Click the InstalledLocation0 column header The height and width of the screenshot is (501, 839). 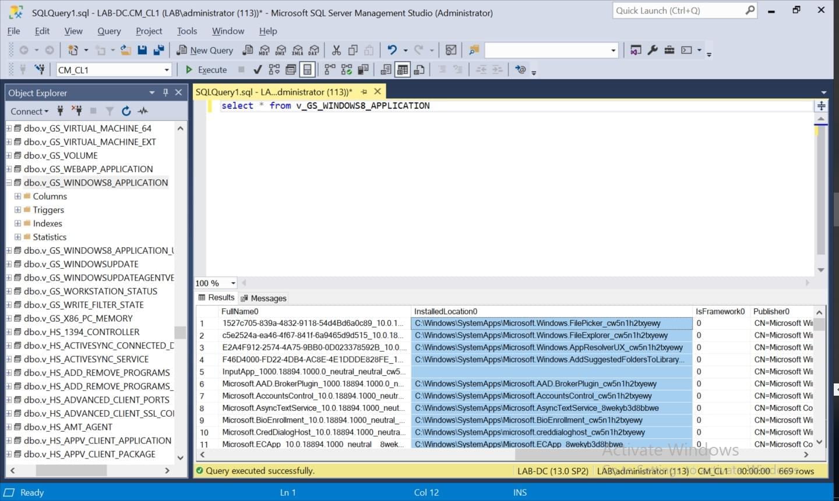[552, 311]
